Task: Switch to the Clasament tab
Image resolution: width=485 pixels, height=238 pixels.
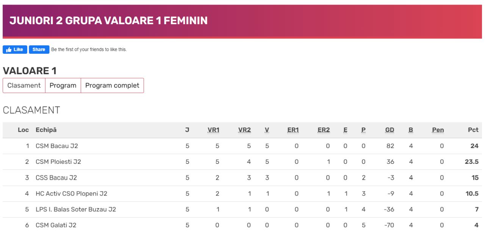Action: pos(24,86)
